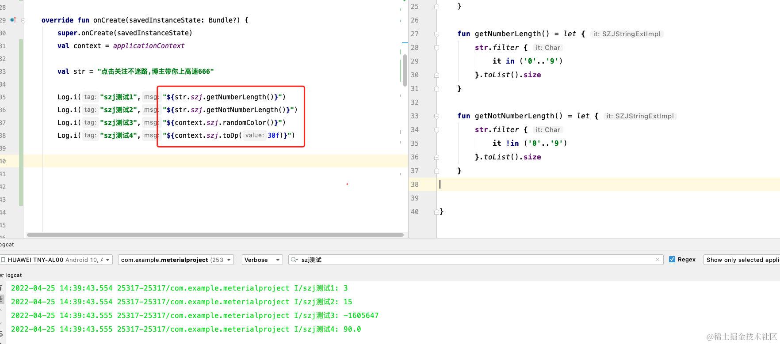The height and width of the screenshot is (344, 780).
Task: Click line number 26 in right gutter
Action: [414, 20]
